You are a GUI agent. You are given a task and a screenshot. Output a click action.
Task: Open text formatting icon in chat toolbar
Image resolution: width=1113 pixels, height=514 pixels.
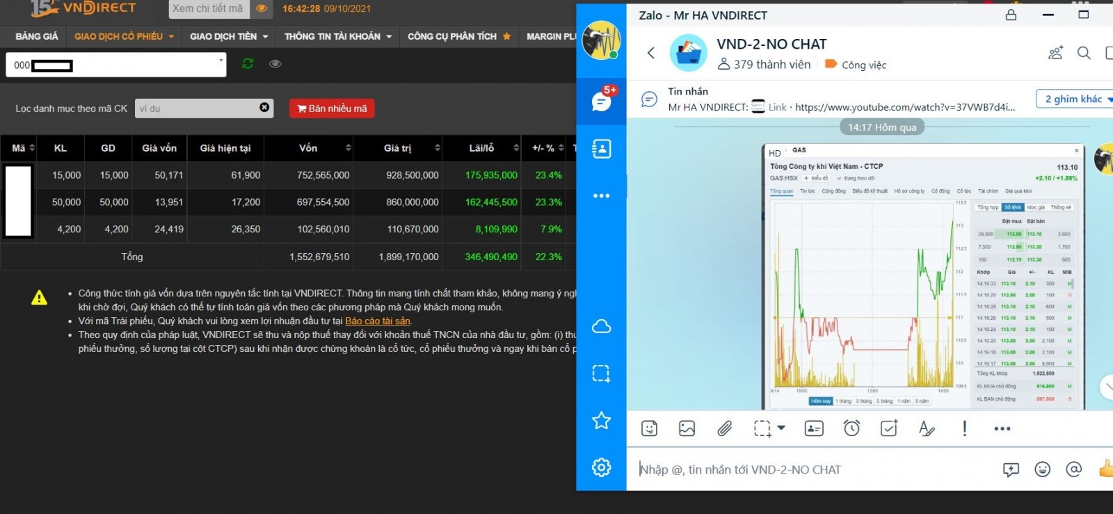point(927,428)
